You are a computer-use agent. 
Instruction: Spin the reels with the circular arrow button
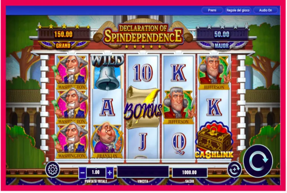tap(258, 161)
